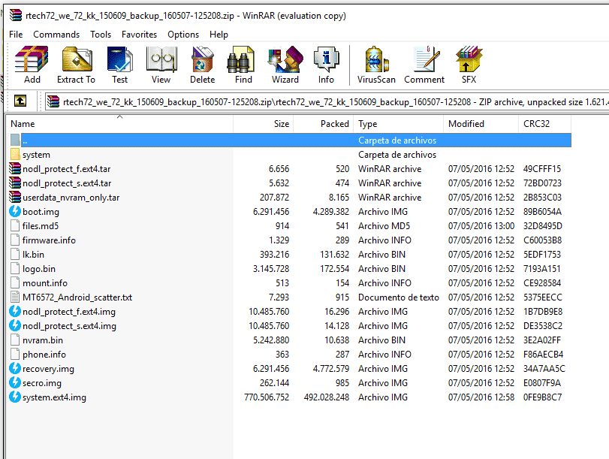
Task: Sort by Modified column header
Action: (481, 124)
